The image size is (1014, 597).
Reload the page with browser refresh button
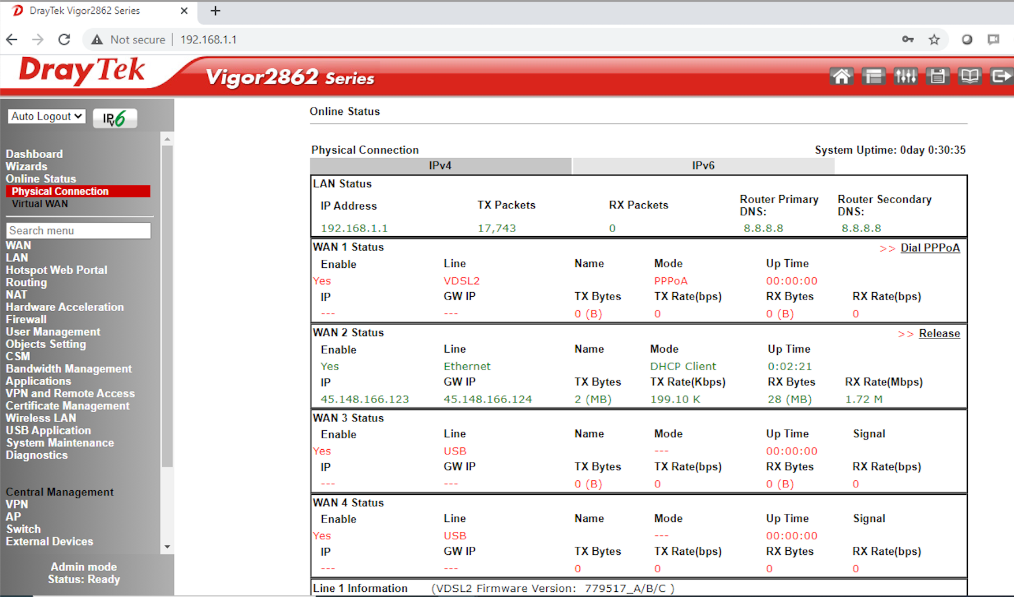(x=64, y=39)
